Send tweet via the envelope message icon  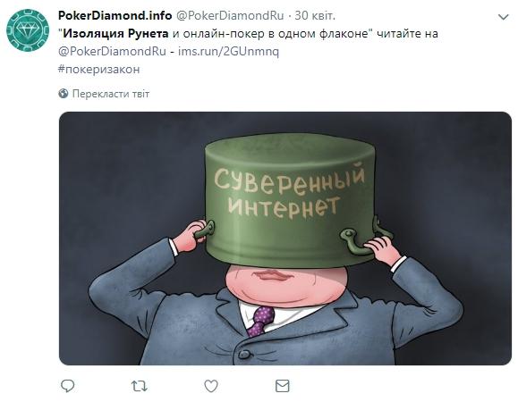click(283, 386)
